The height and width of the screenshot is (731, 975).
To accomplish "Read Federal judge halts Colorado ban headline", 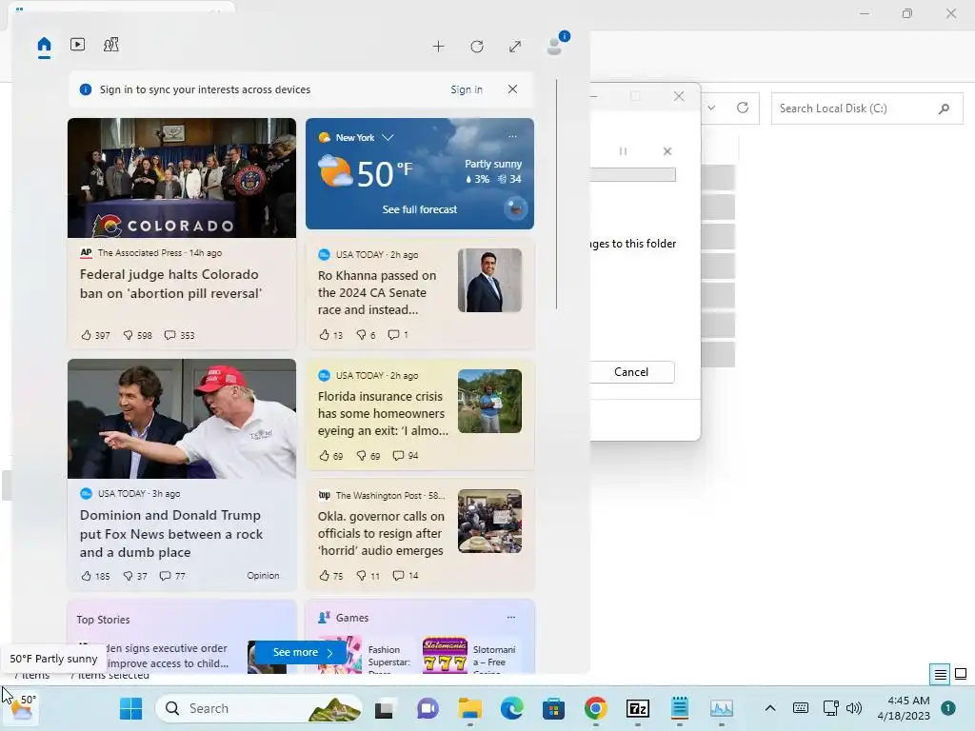I will (x=170, y=284).
